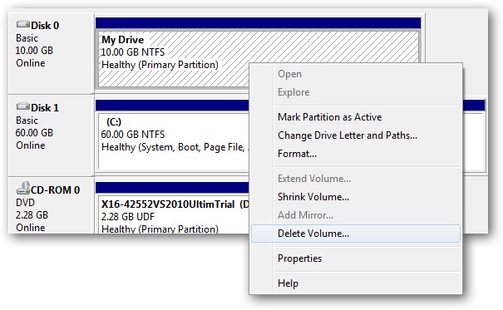Click the Disk 0 drive icon
Image resolution: width=503 pixels, height=310 pixels.
22,24
